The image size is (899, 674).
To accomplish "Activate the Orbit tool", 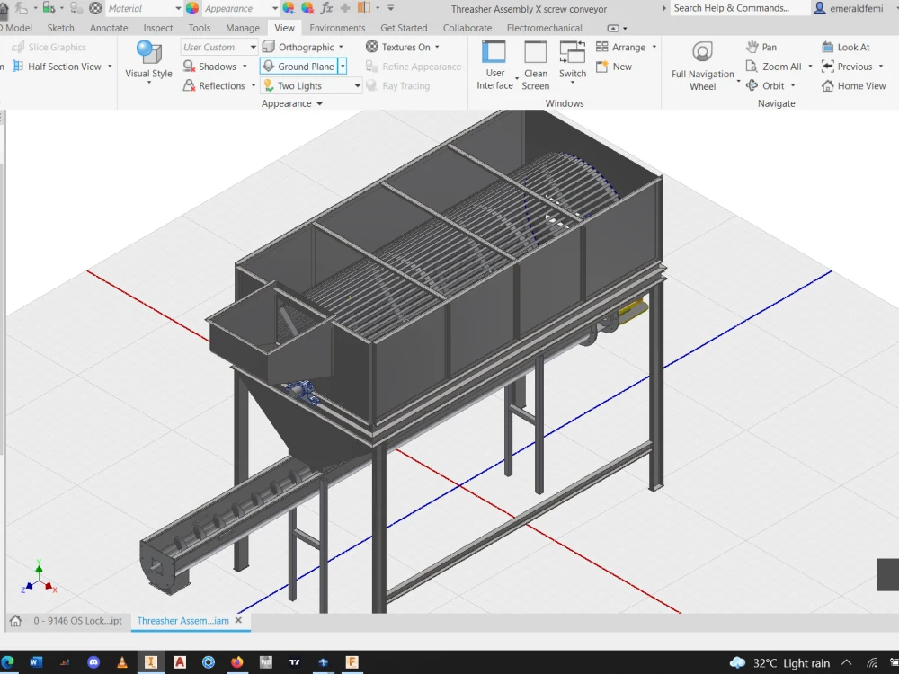I will point(765,86).
